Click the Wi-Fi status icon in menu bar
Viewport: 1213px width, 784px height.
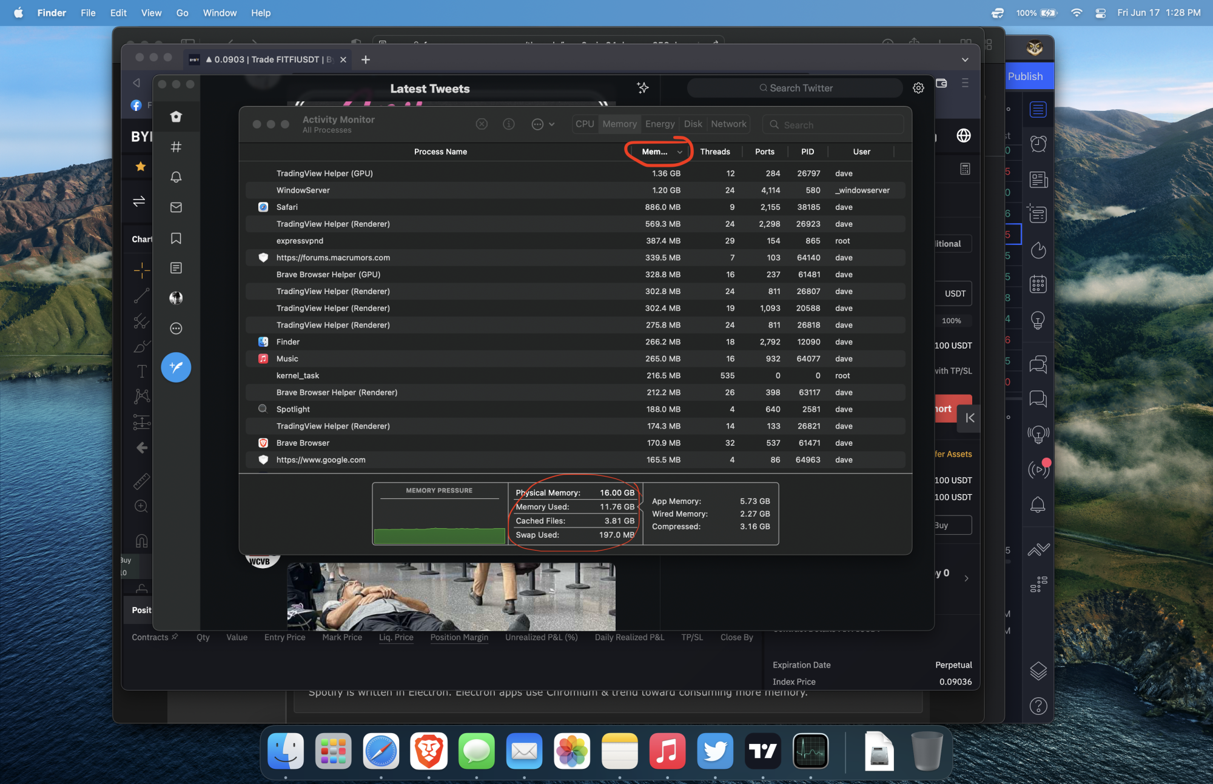pyautogui.click(x=1077, y=13)
